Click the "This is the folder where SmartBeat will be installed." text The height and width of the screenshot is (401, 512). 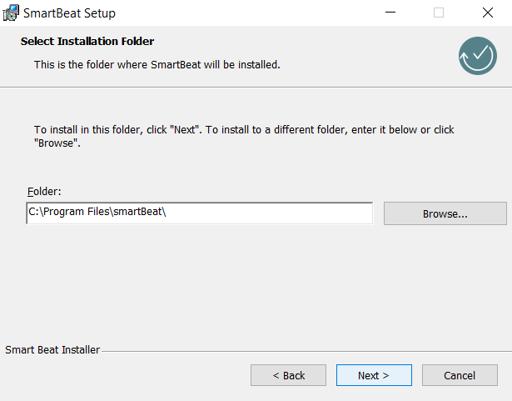pos(157,65)
